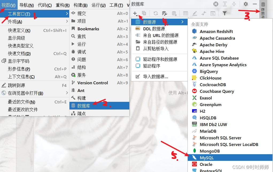
Task: Click the database tool window sidebar tab
Action: [263, 9]
